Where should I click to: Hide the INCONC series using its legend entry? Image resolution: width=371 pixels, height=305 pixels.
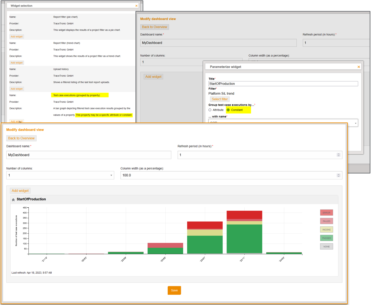point(326,229)
